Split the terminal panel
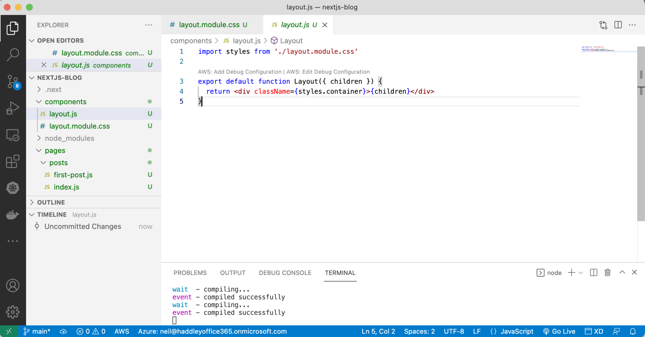The height and width of the screenshot is (337, 645). (594, 273)
